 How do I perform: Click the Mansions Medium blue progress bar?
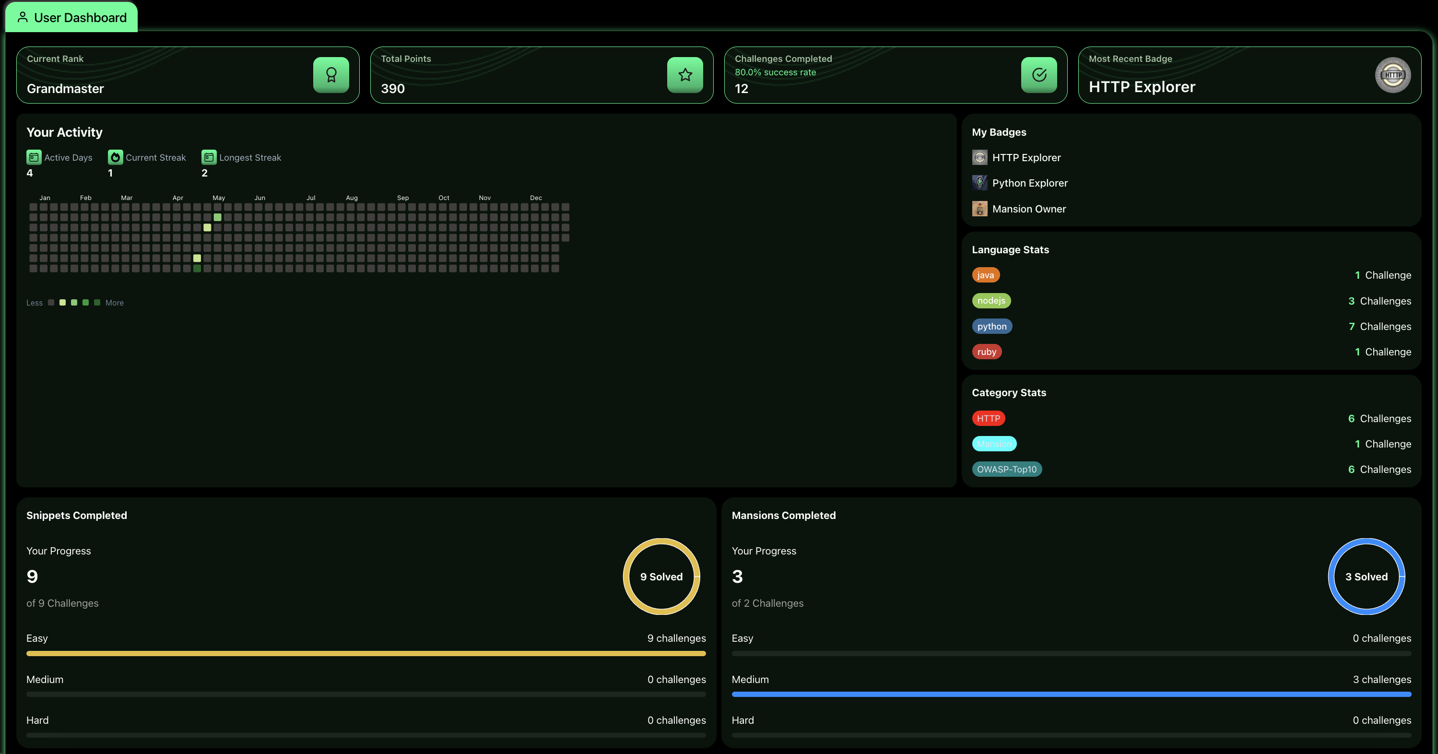click(x=1072, y=694)
